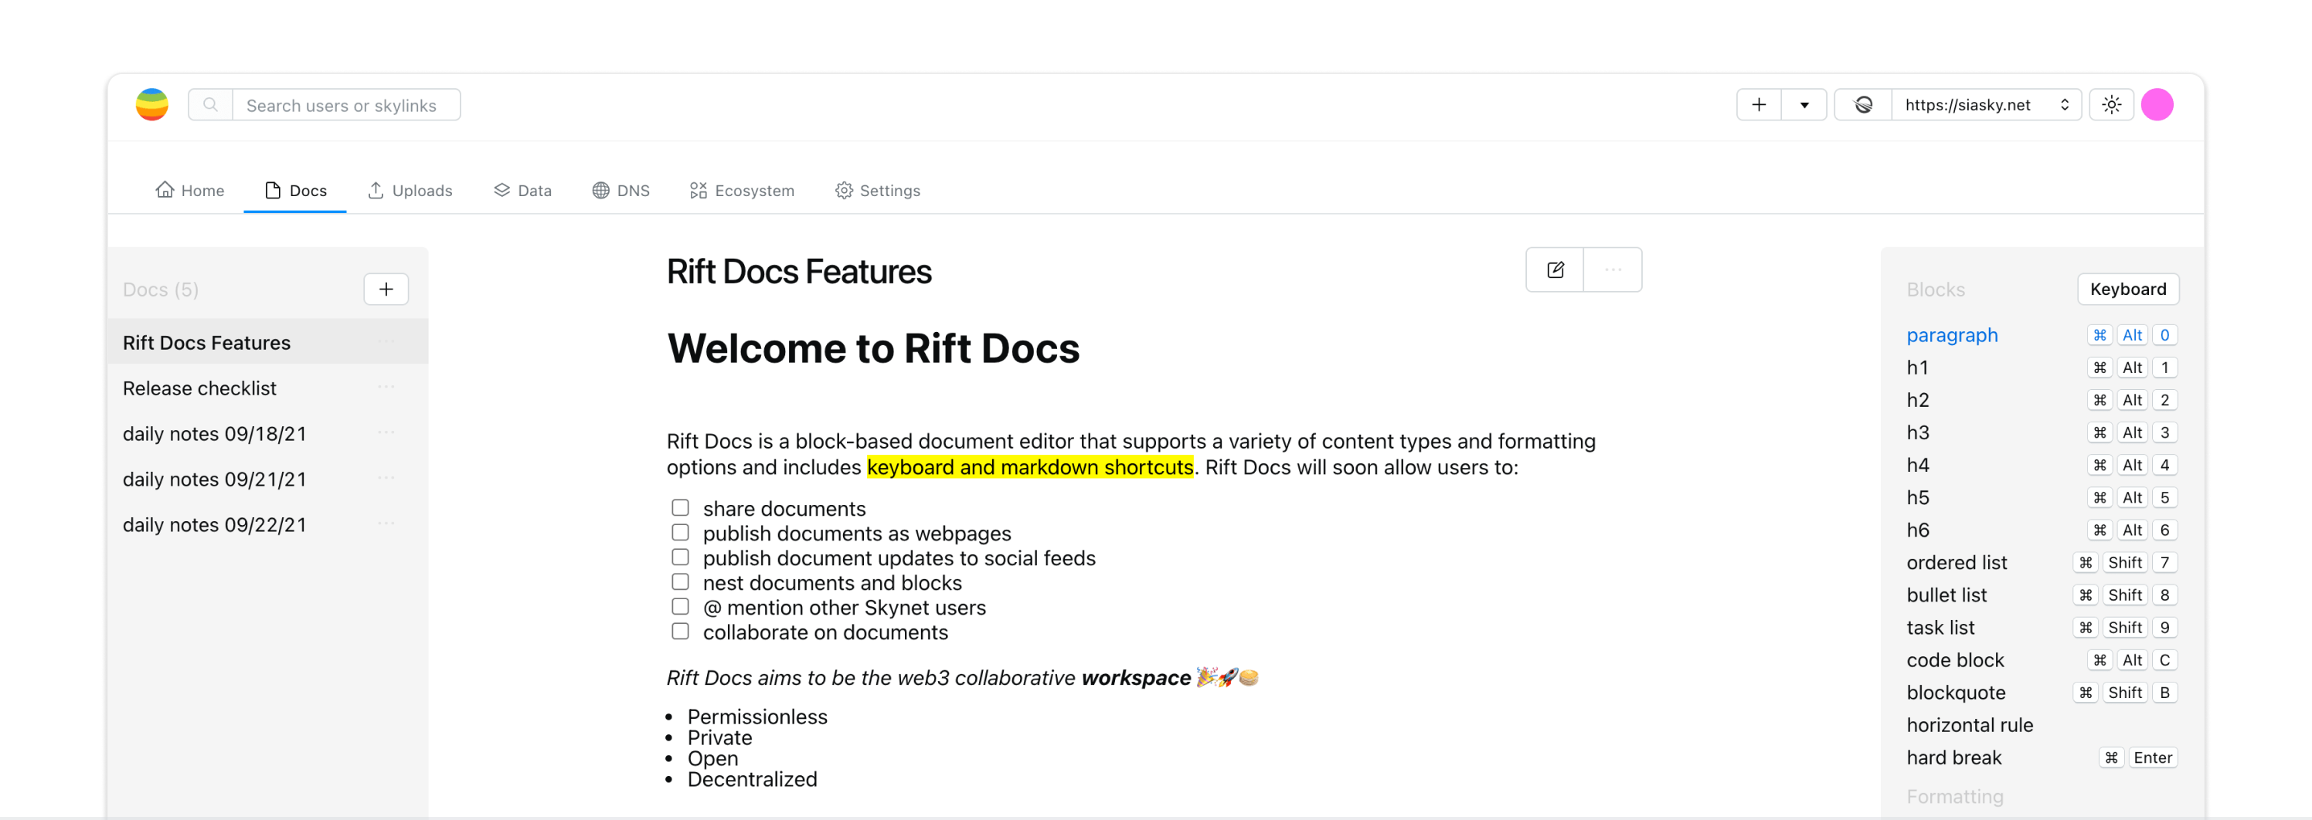Select the paragraph block type
The image size is (2312, 820).
(x=2041, y=334)
